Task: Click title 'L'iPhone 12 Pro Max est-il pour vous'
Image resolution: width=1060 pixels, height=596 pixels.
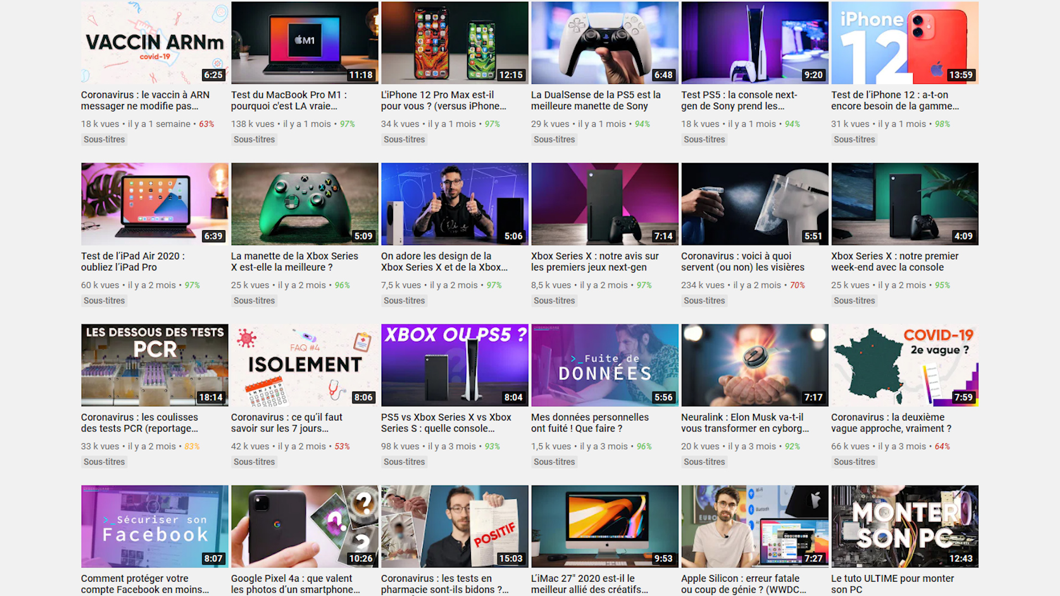Action: [443, 100]
